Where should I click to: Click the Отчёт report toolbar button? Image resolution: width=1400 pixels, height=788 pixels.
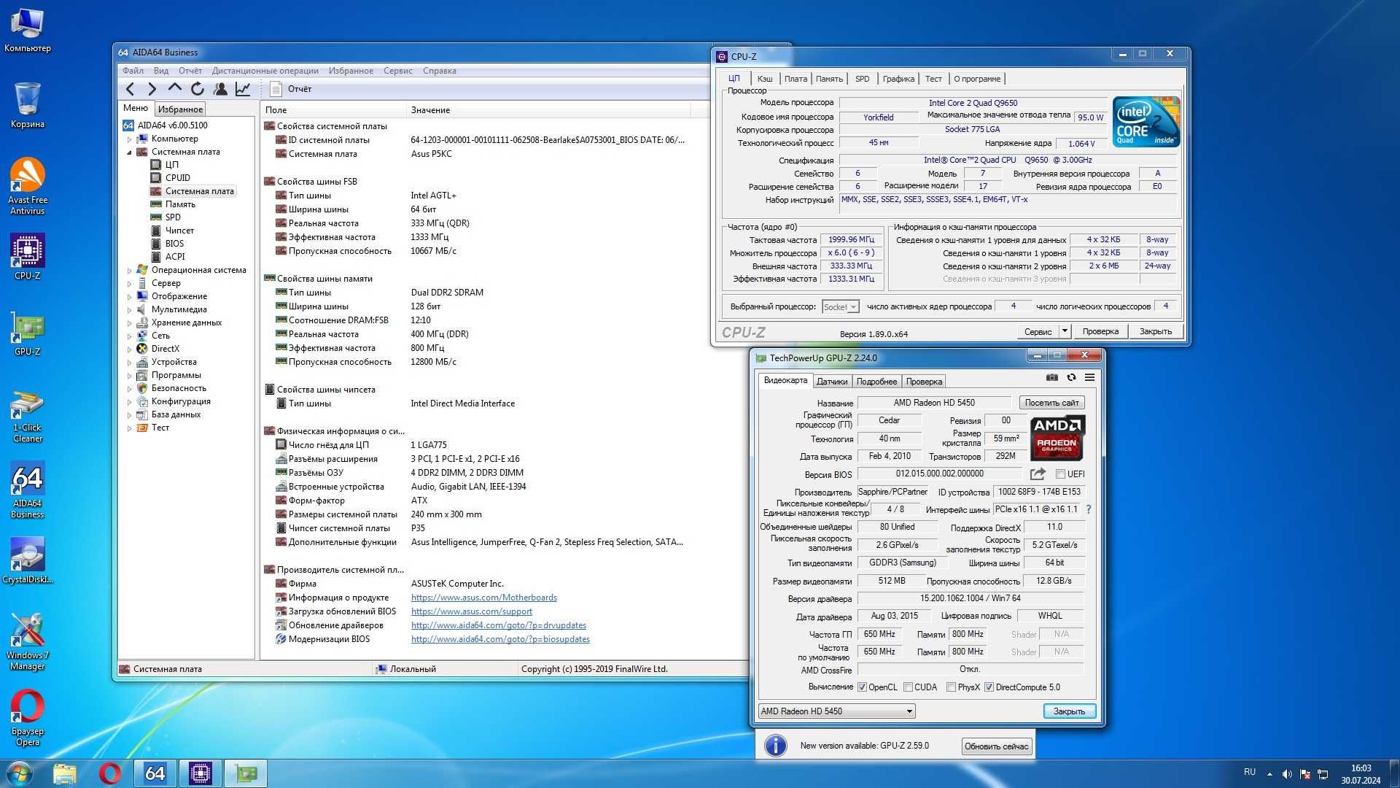coord(291,89)
